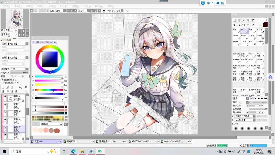The width and height of the screenshot is (275, 155).
Task: Adjust the 画笔大小 brush size slider
Action: 258,102
